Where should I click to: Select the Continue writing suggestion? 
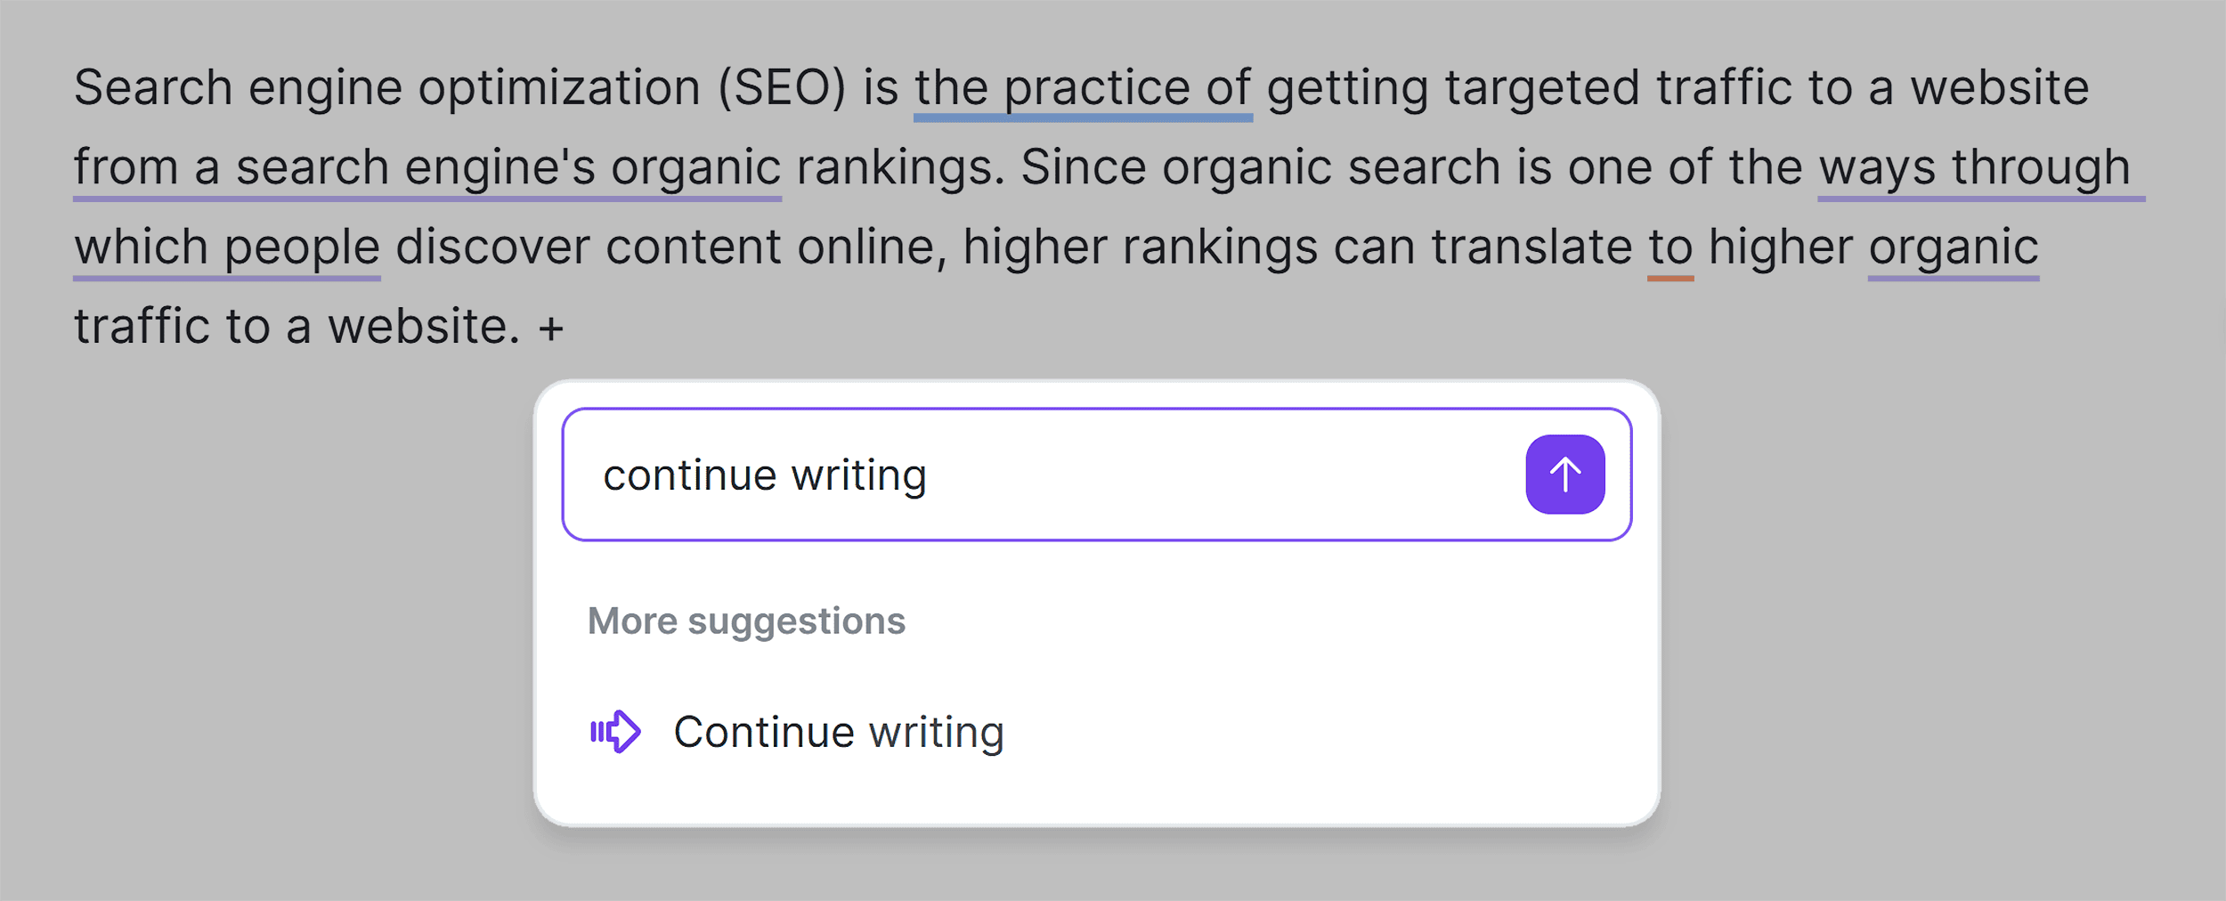coord(838,730)
